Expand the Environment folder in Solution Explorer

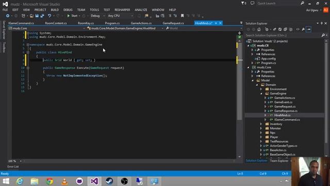click(261, 89)
